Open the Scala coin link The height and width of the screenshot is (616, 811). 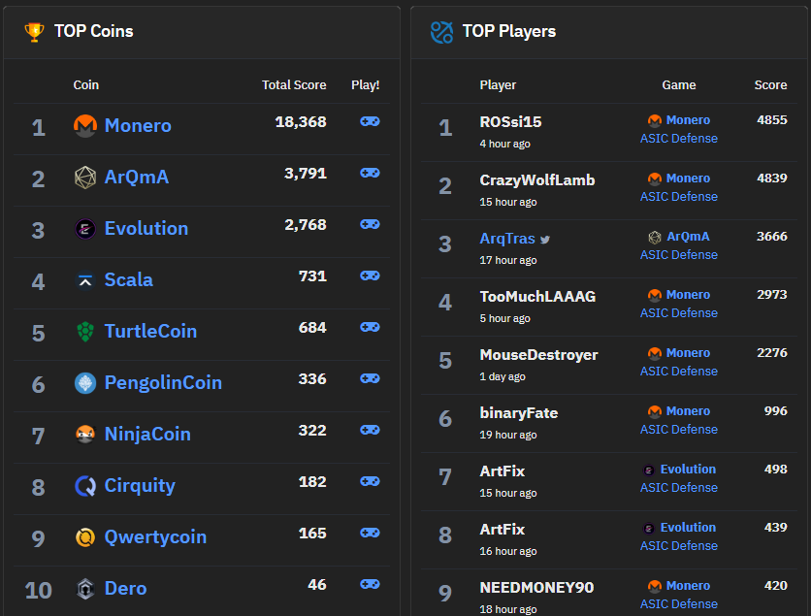pyautogui.click(x=129, y=279)
